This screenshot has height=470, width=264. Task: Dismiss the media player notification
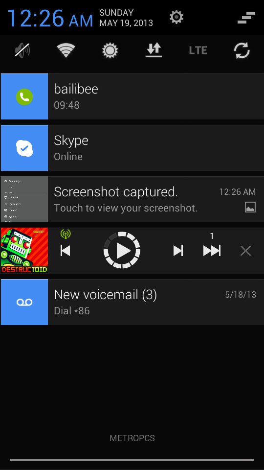tap(245, 251)
